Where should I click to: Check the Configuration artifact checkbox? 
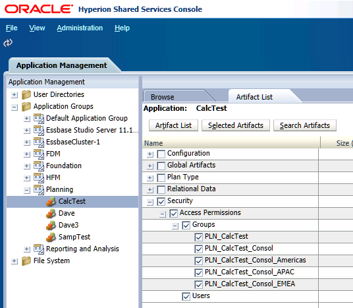161,154
